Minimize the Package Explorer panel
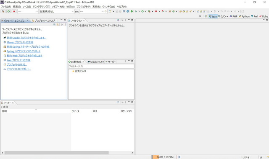 coord(61,20)
